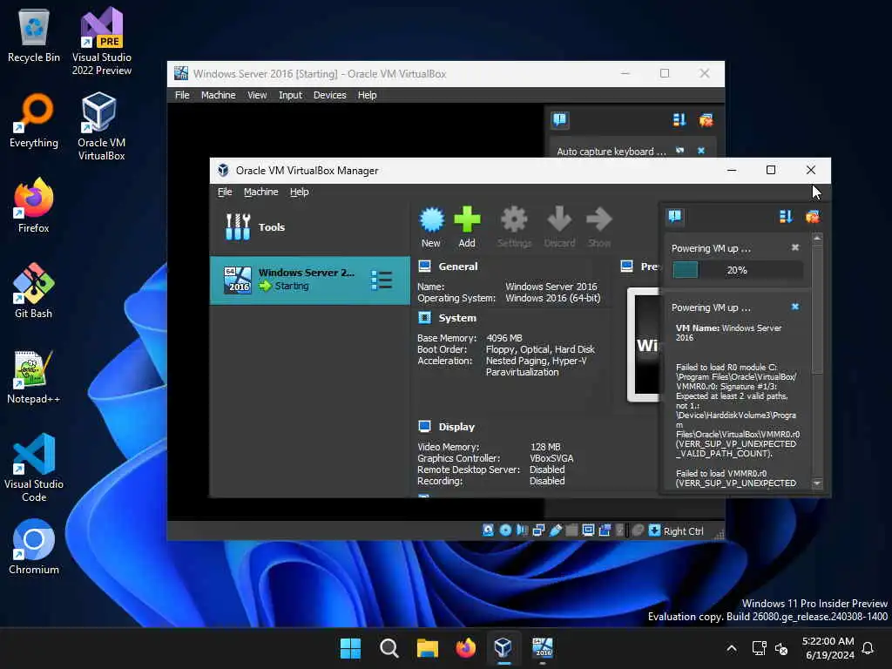Click the Discard toolbar arrow
Screen dimensions: 892x669
click(559, 227)
